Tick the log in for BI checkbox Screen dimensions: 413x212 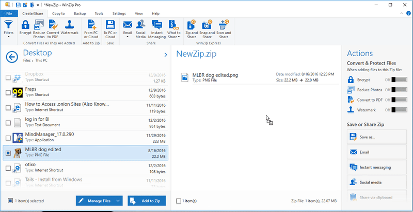8,123
